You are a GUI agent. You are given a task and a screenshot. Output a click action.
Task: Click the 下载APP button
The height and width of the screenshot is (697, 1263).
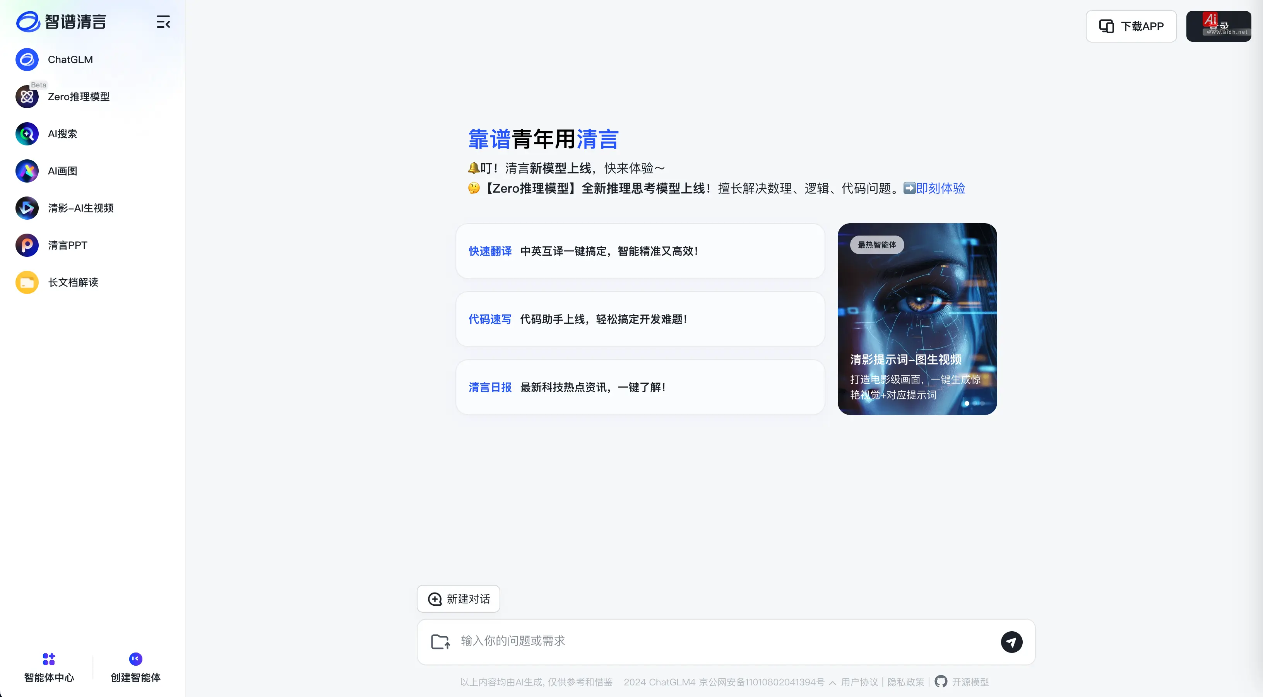point(1131,26)
